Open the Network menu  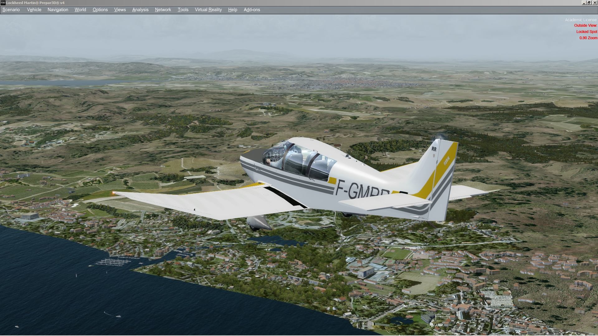point(163,10)
